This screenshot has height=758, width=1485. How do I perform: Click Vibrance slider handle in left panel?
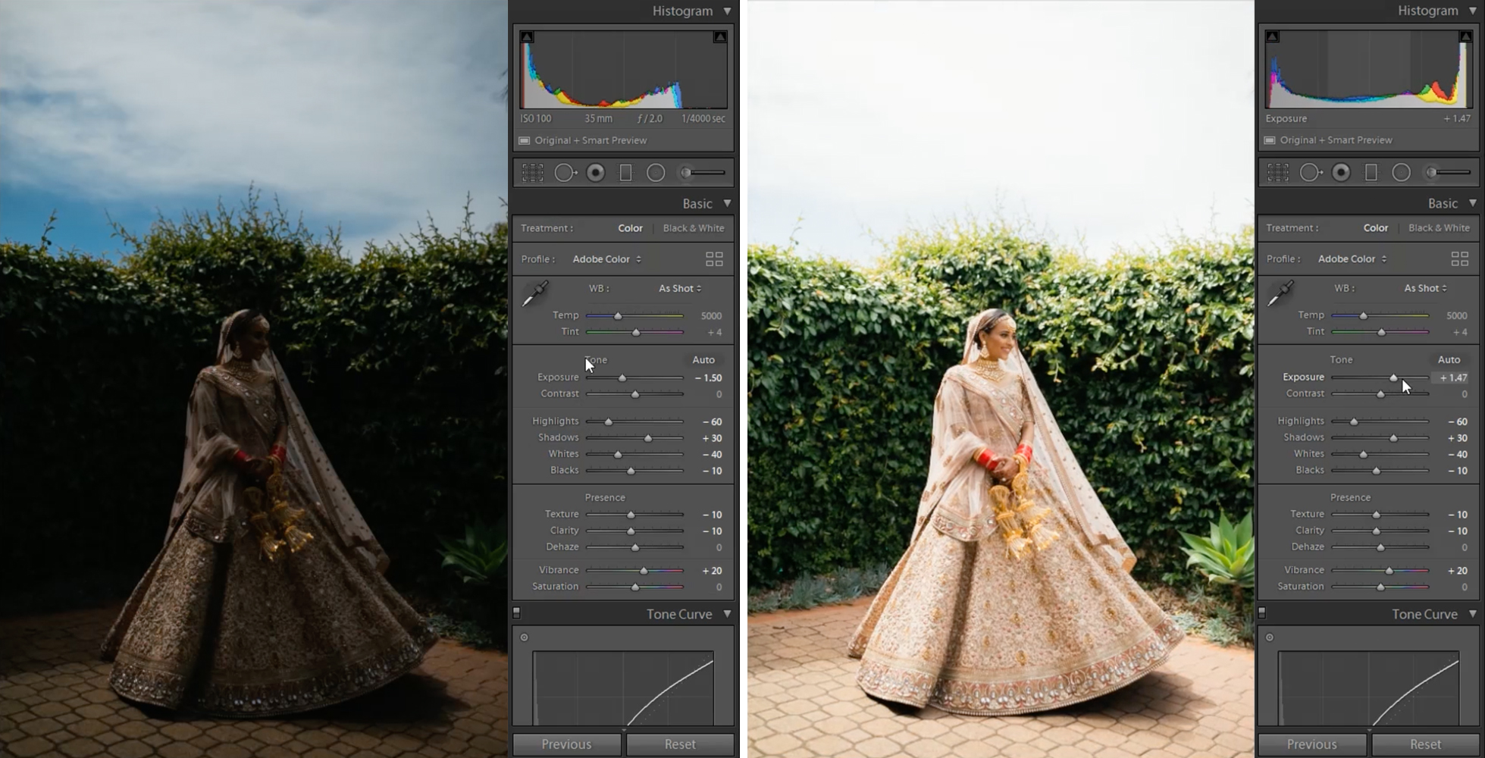pyautogui.click(x=644, y=571)
